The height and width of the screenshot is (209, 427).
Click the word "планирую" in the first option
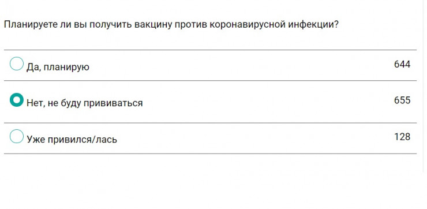[x=66, y=68]
